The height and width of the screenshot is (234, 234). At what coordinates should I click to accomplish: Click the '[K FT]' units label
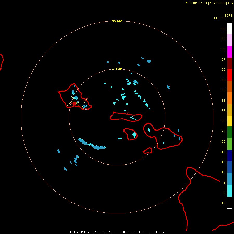[x=220, y=18]
